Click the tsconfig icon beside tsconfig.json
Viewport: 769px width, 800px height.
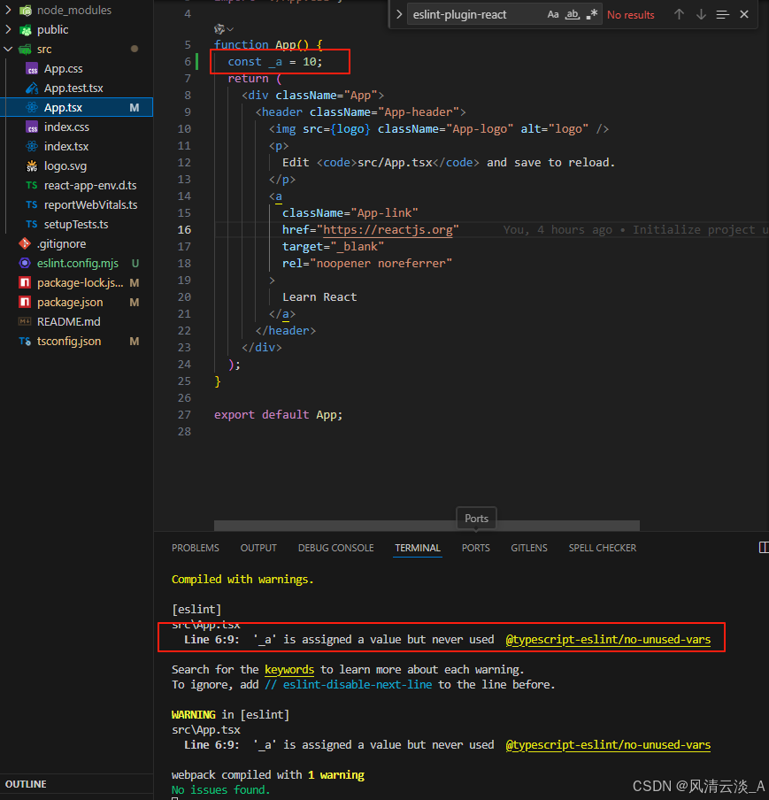tap(25, 341)
